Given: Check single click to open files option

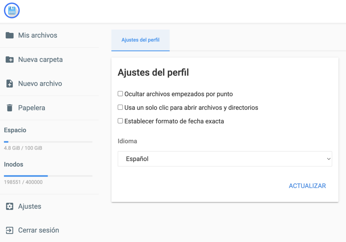Looking at the screenshot, I should pyautogui.click(x=120, y=107).
